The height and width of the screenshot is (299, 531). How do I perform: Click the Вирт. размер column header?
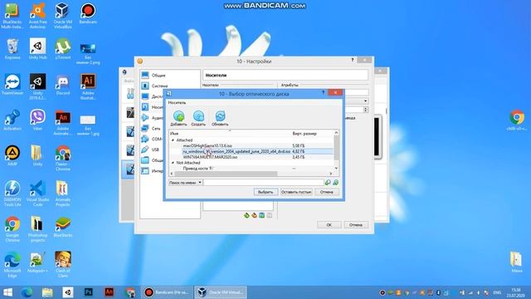(x=304, y=134)
